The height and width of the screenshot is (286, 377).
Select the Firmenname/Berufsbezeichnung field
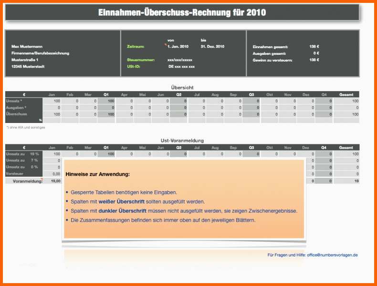pyautogui.click(x=41, y=53)
